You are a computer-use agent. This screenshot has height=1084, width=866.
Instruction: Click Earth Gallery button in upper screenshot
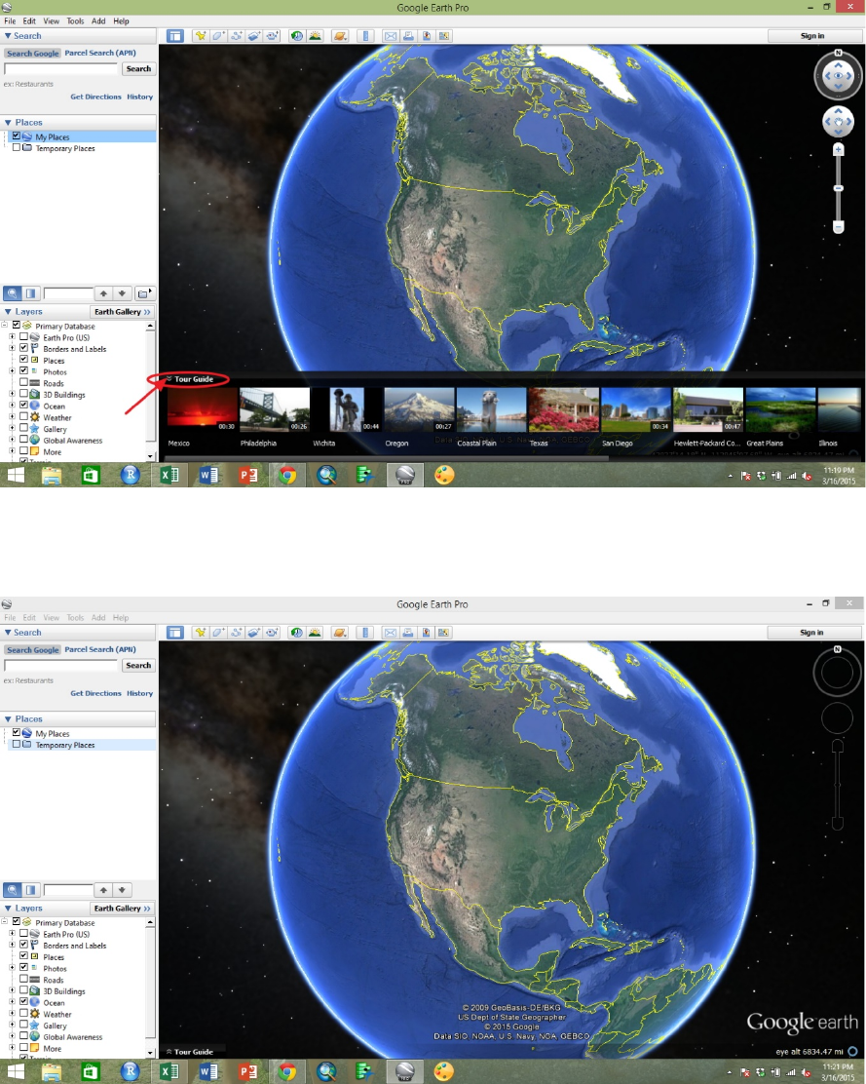point(122,312)
